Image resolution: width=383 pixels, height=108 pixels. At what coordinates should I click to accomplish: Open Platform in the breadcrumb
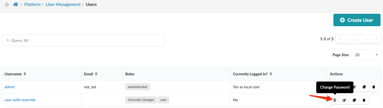[32, 4]
